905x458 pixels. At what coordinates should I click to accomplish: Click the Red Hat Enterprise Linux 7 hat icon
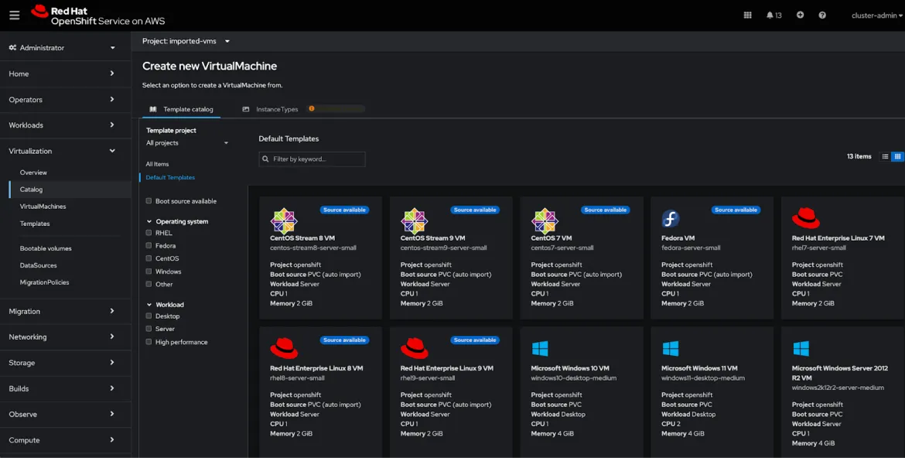pyautogui.click(x=806, y=218)
